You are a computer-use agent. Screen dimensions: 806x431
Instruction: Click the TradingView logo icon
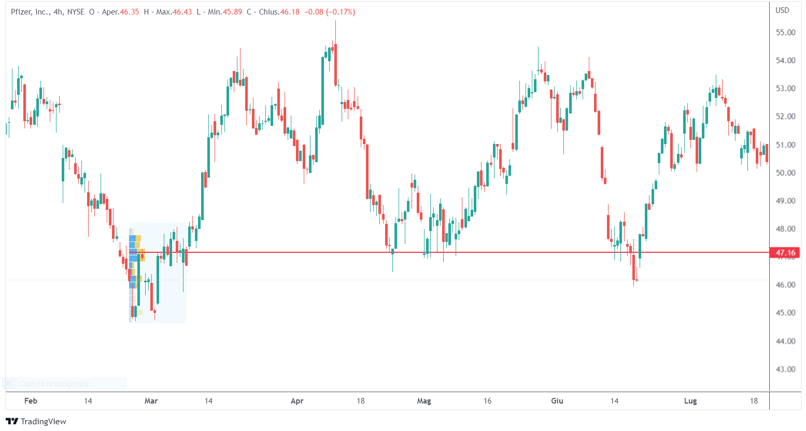[12, 421]
